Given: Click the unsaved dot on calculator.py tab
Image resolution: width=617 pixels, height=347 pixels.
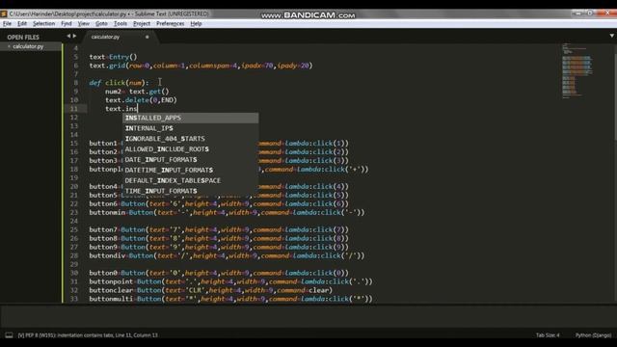Looking at the screenshot, I should pos(148,37).
